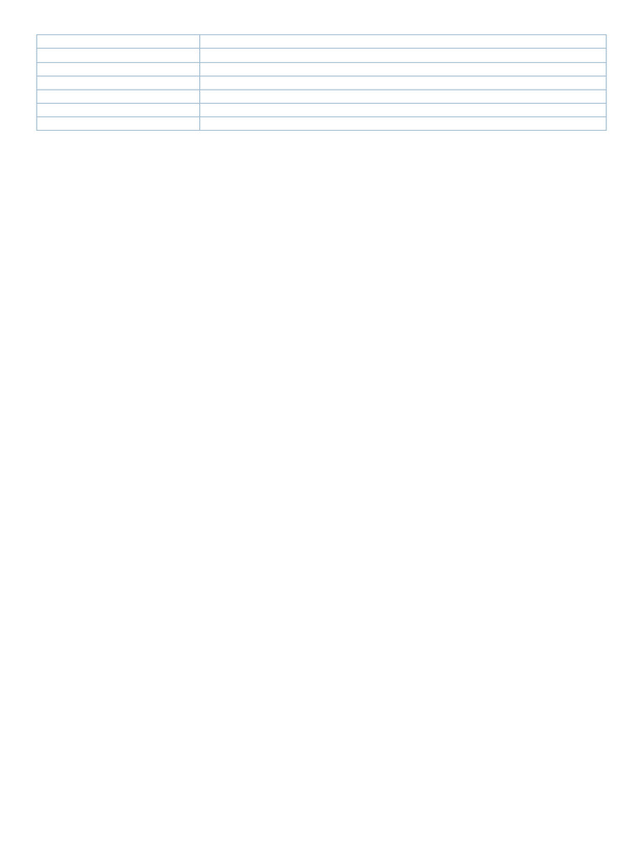Click third row cell in right column
The height and width of the screenshot is (858, 643).
click(403, 69)
